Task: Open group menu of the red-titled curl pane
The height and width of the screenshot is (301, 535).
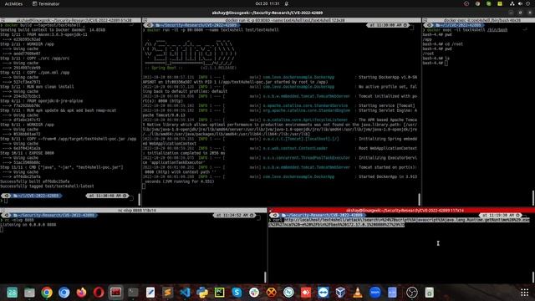Action: (271, 211)
